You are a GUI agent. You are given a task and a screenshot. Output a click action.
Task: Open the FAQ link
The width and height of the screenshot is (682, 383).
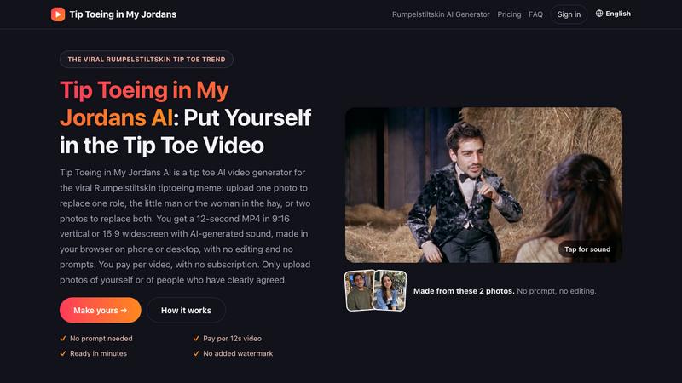pyautogui.click(x=535, y=14)
